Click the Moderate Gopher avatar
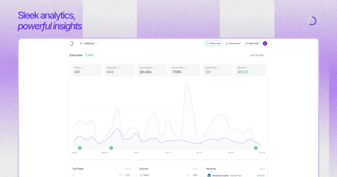This screenshot has height=177, width=337. 209,176
